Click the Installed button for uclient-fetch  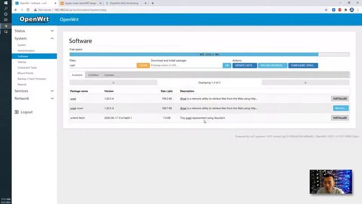pos(340,118)
